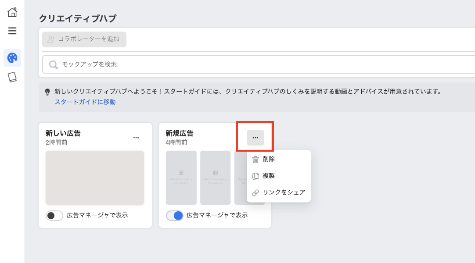Select the Creative Hub palette icon
This screenshot has width=475, height=263.
tap(12, 58)
